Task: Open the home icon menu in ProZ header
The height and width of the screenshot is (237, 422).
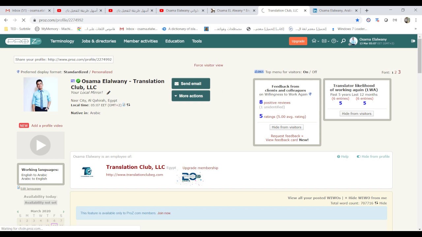Action: coord(315,41)
